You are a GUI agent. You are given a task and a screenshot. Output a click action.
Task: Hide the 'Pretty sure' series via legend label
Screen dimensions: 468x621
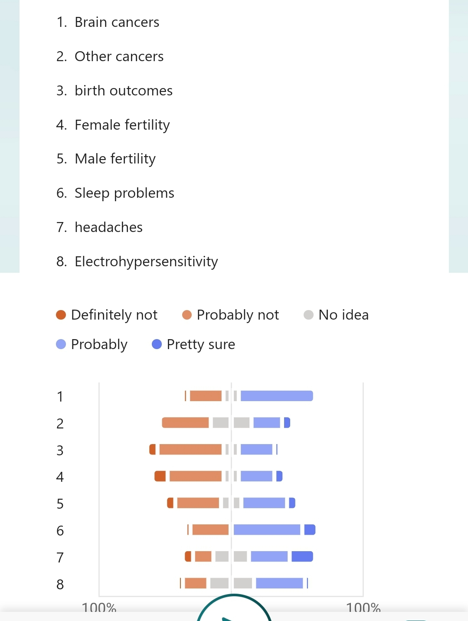coord(201,344)
